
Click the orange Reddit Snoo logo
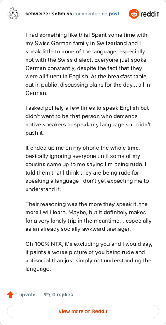pos(134,14)
